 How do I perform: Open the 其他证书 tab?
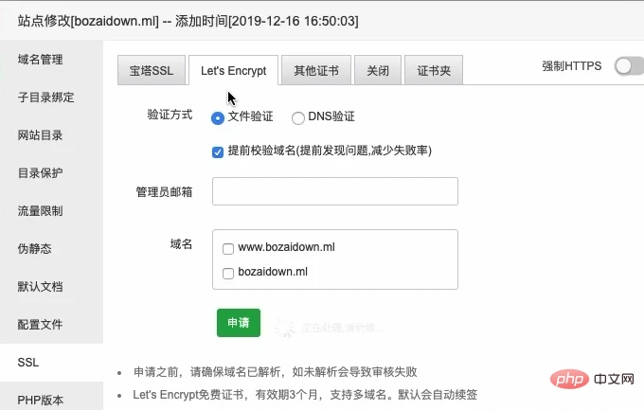(316, 70)
